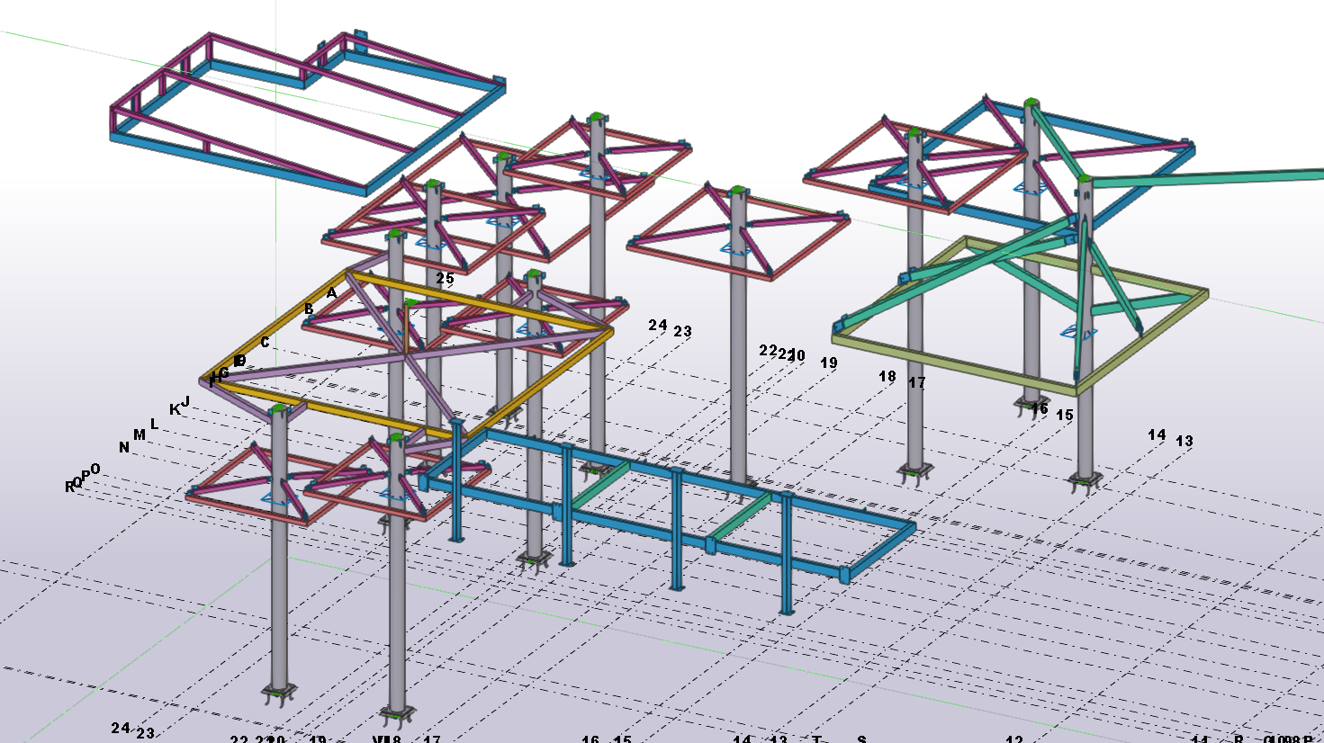This screenshot has height=743, width=1324.
Task: Select grid label K
Action: pos(174,410)
